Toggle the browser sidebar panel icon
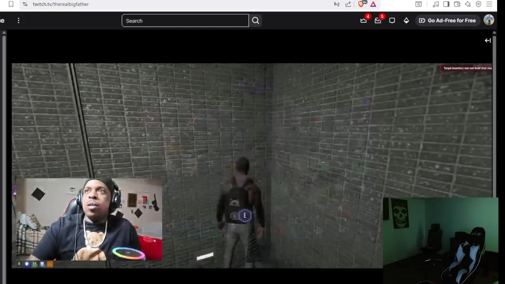This screenshot has width=505, height=284. click(446, 4)
